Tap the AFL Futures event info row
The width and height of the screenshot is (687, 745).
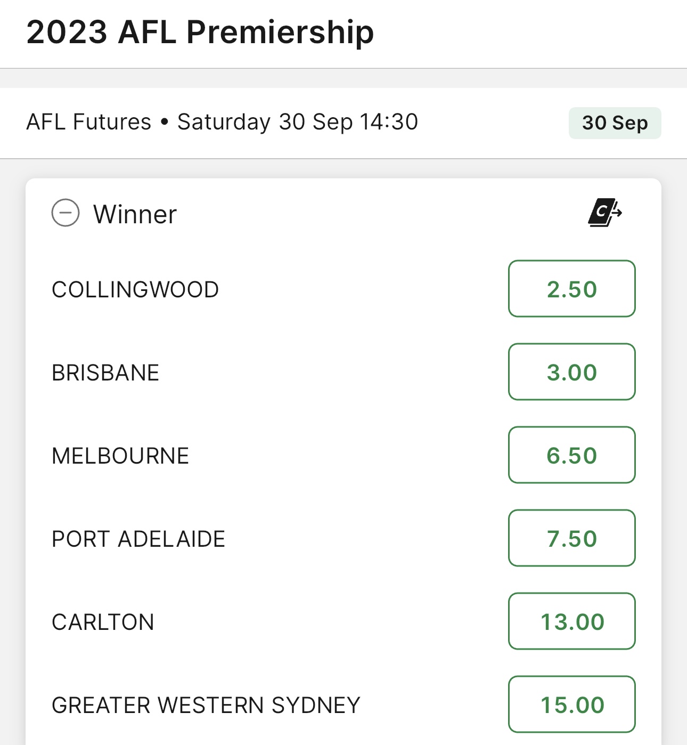click(x=343, y=123)
